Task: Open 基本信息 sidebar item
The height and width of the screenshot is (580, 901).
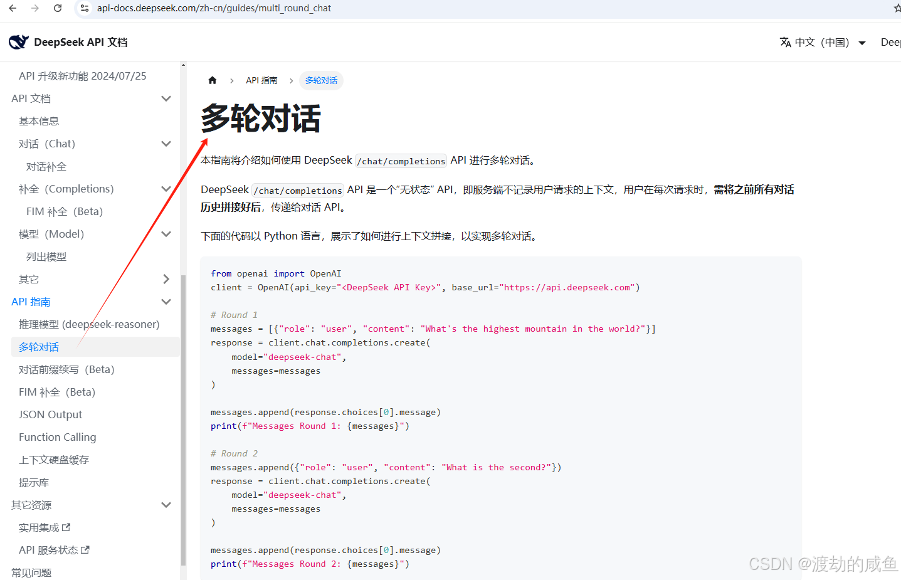Action: click(x=39, y=121)
